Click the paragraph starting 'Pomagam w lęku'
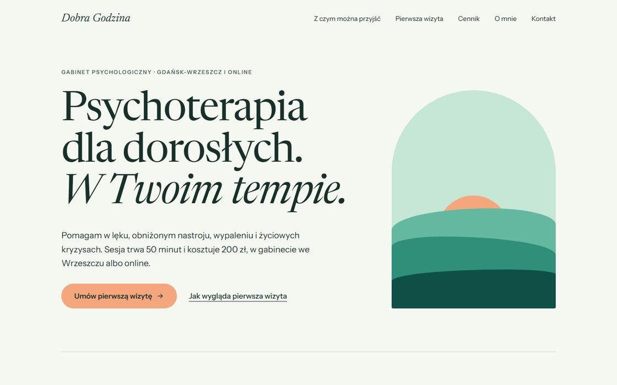 [185, 249]
